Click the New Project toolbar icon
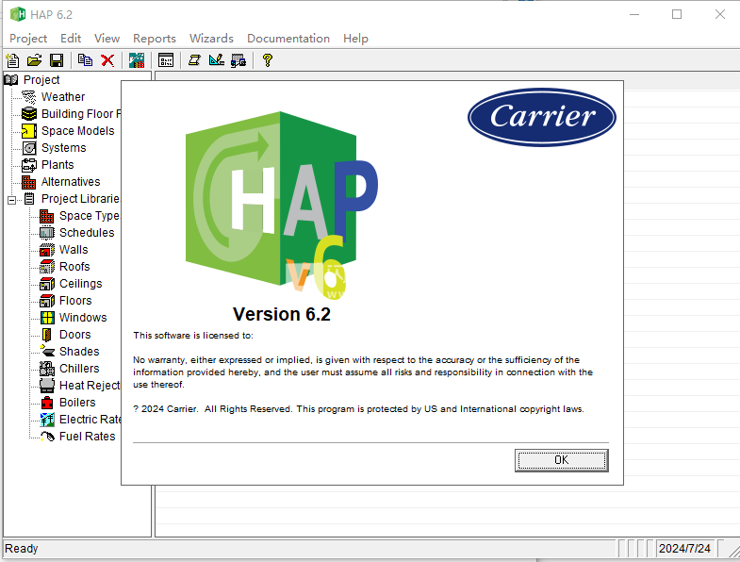The width and height of the screenshot is (740, 562). pyautogui.click(x=12, y=60)
